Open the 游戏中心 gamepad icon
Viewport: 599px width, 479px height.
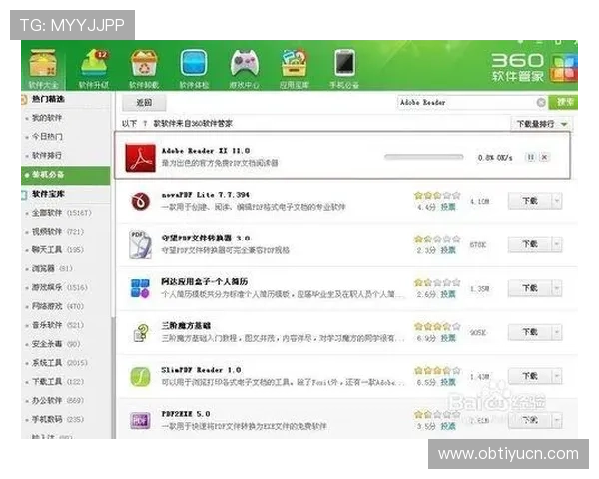click(x=245, y=68)
